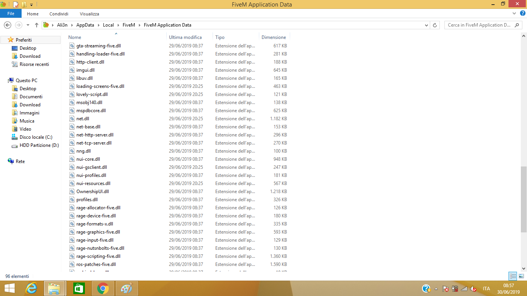The height and width of the screenshot is (296, 527).
Task: Select file nui-core.dll
Action: click(x=88, y=159)
